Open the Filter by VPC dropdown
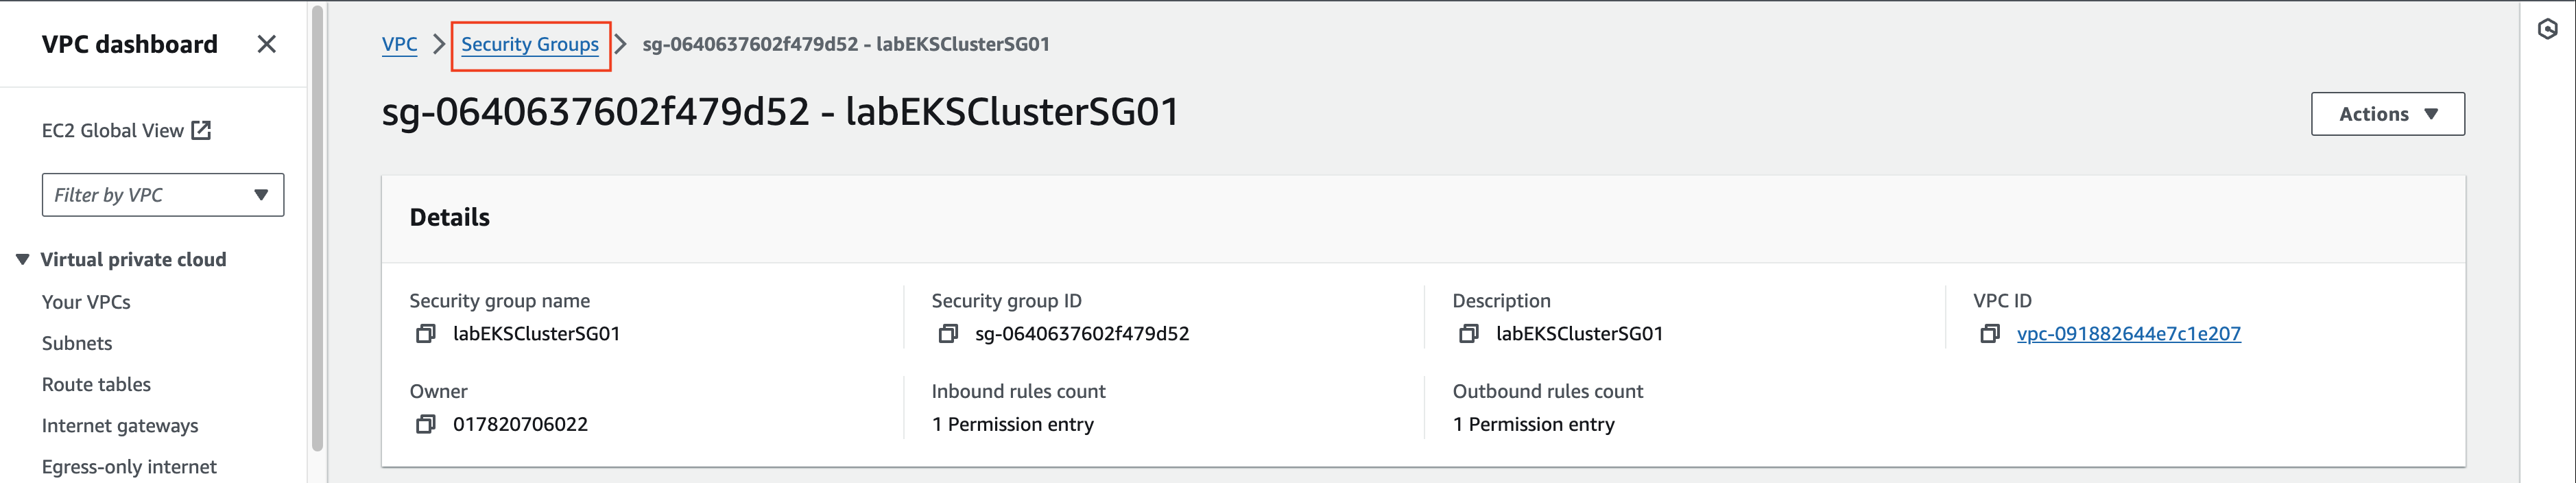Image resolution: width=2576 pixels, height=483 pixels. pyautogui.click(x=163, y=195)
